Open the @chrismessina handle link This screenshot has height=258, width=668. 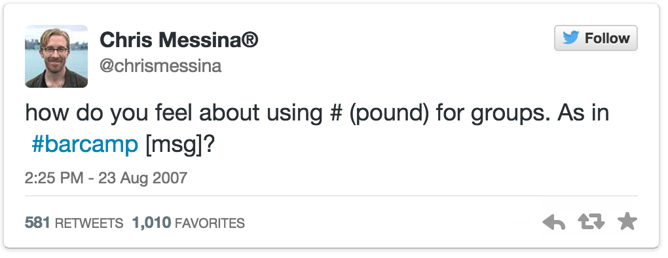[x=160, y=66]
